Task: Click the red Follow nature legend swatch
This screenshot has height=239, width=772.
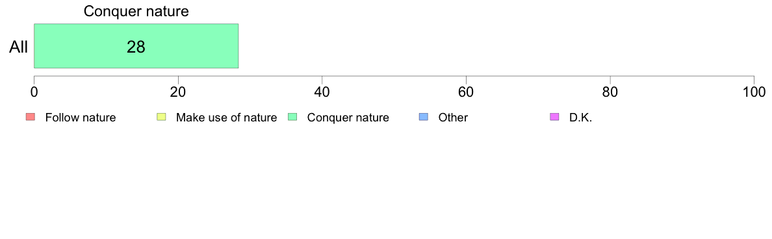Action: click(30, 117)
